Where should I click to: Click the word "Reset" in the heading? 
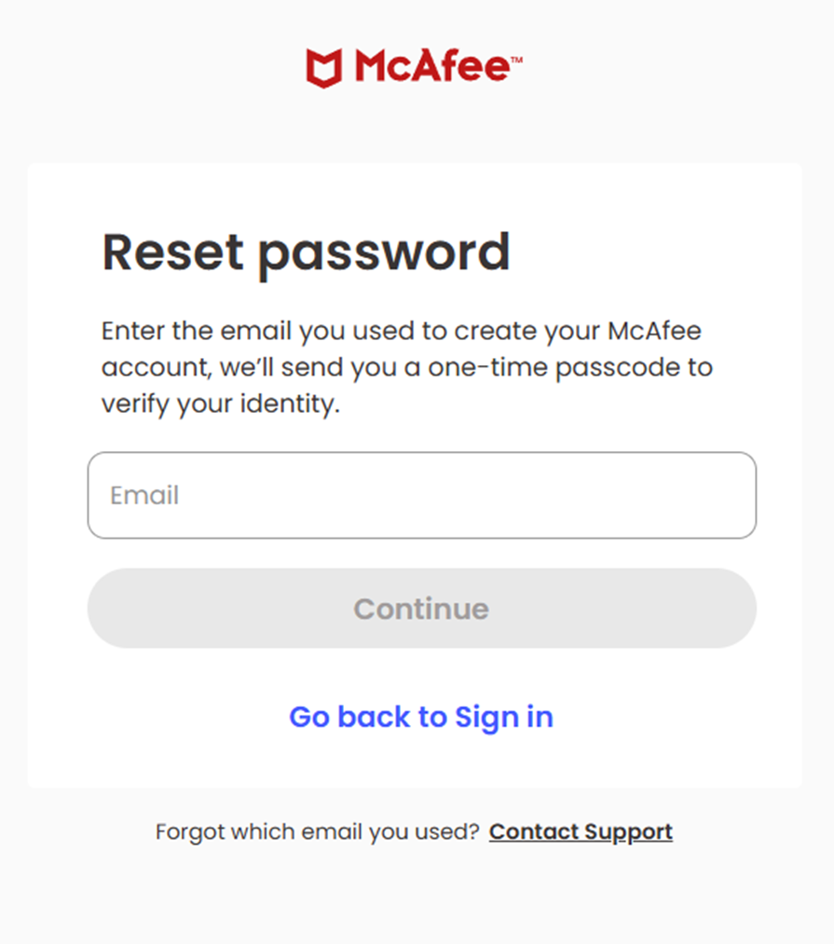tap(172, 253)
